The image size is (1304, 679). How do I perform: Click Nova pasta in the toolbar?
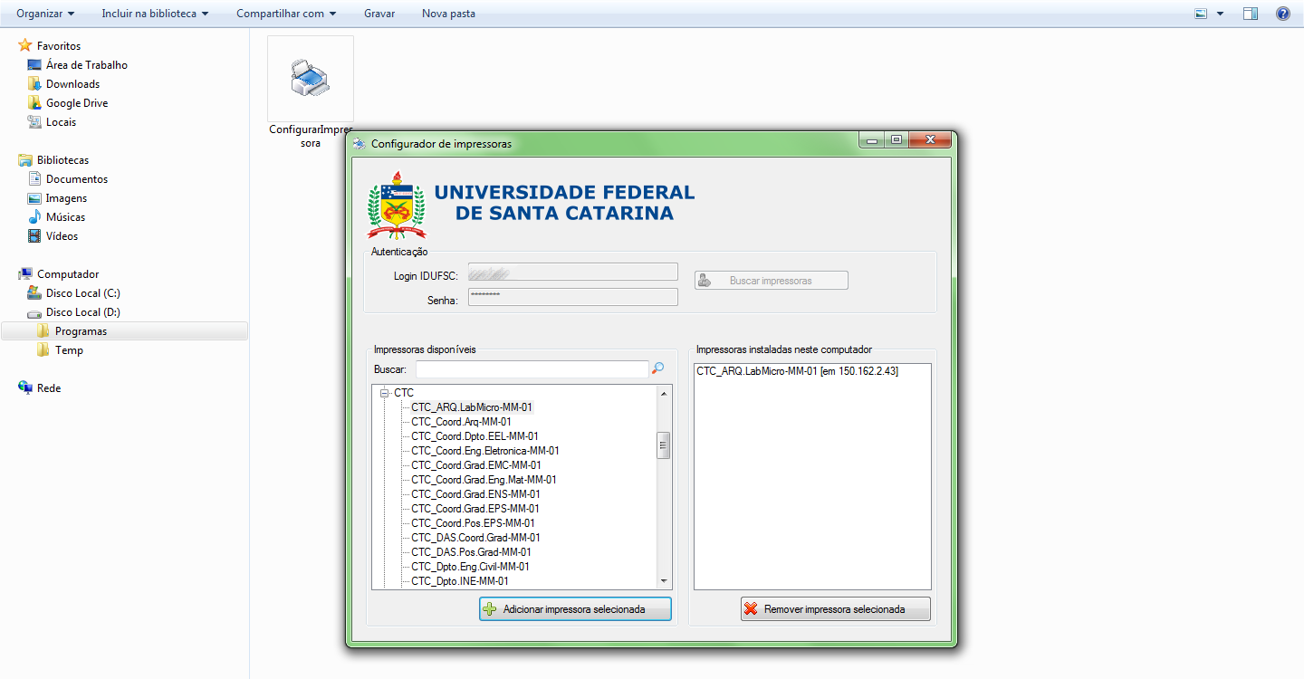[448, 14]
